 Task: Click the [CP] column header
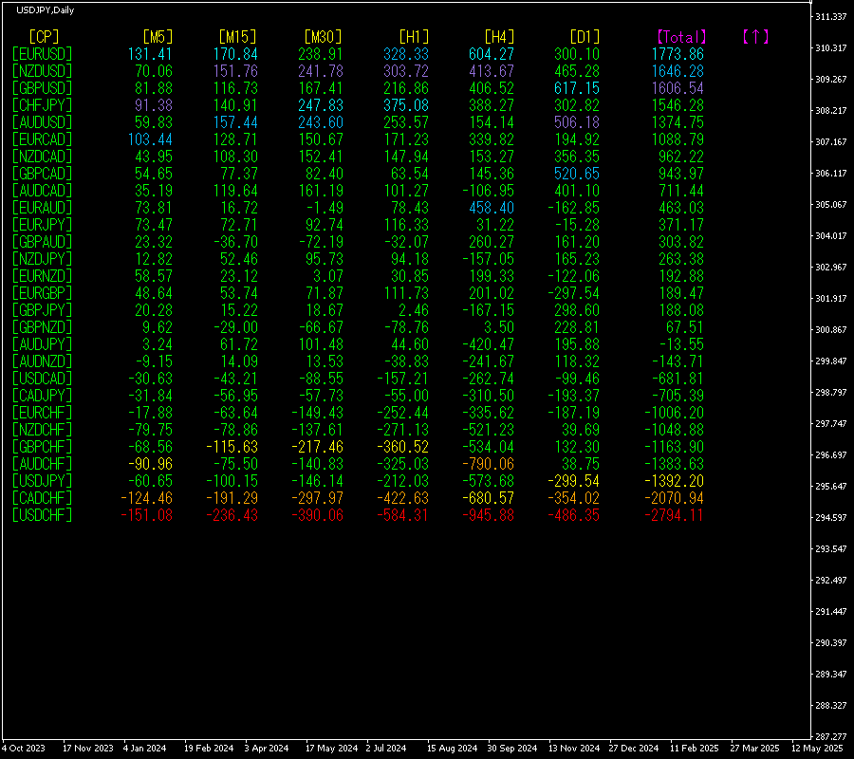(44, 37)
